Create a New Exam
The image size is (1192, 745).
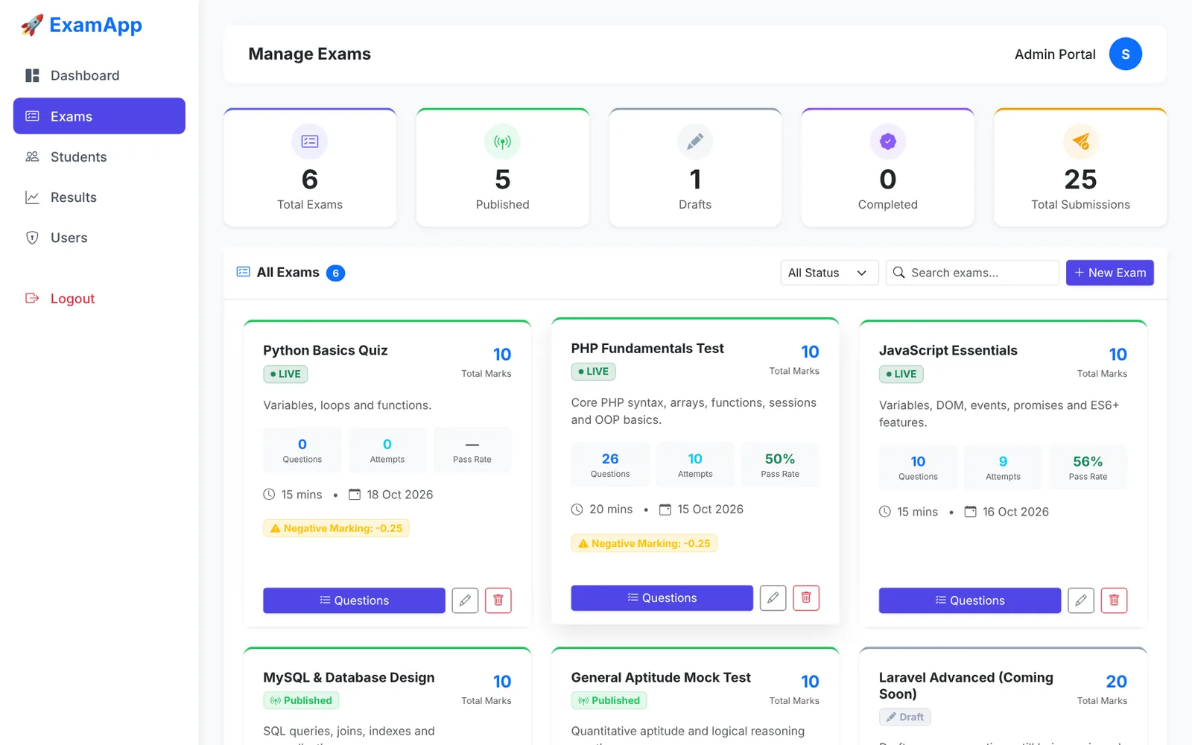tap(1110, 273)
